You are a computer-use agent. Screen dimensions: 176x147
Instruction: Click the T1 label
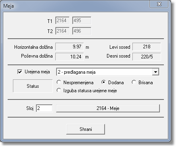[50, 21]
